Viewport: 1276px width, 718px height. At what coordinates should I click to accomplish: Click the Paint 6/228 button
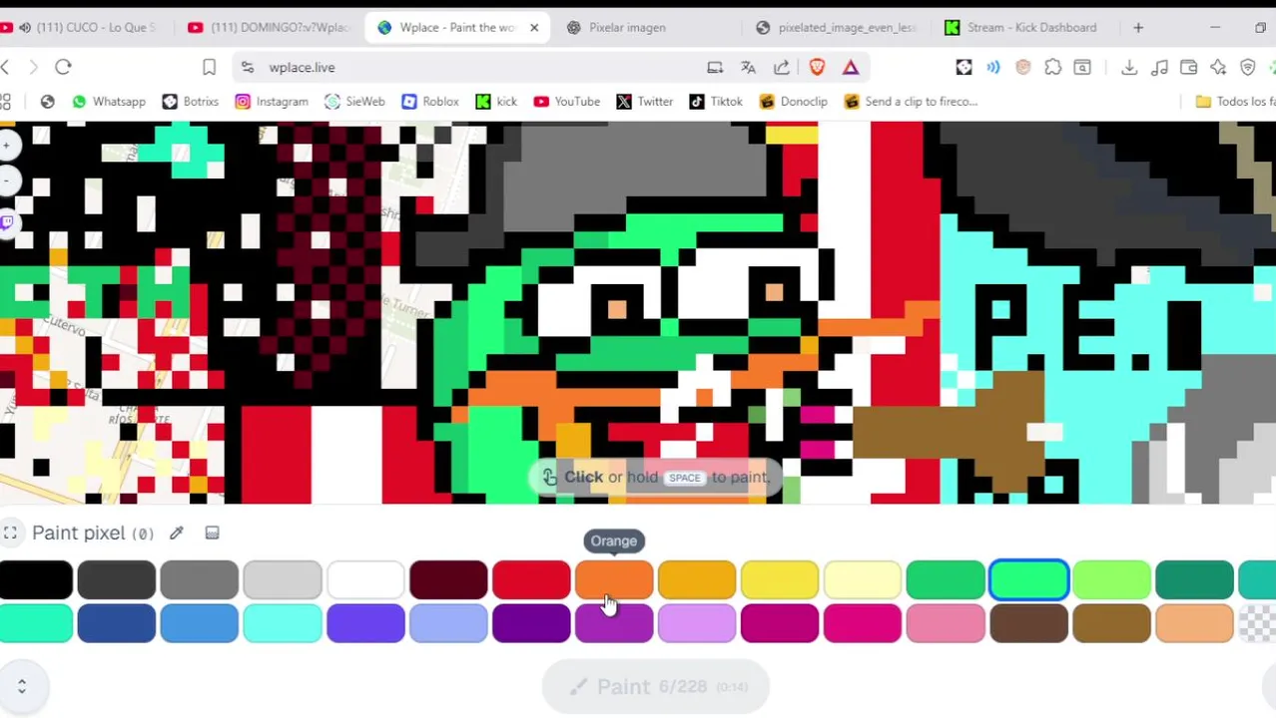[657, 686]
